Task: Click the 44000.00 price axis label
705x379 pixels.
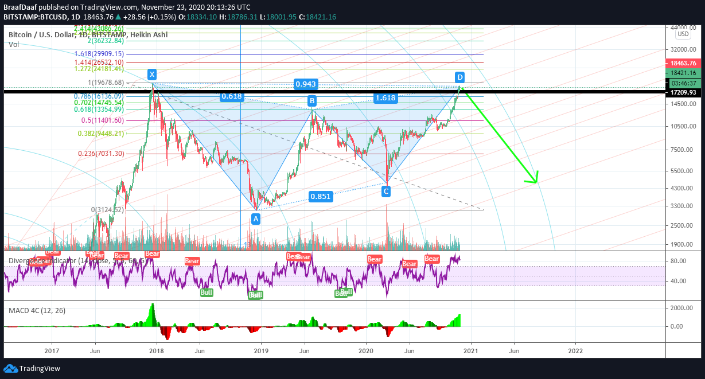Action: pyautogui.click(x=683, y=28)
